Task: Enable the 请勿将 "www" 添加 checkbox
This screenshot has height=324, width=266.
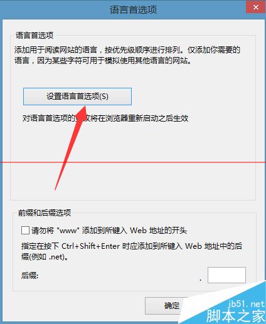Action: tap(25, 231)
